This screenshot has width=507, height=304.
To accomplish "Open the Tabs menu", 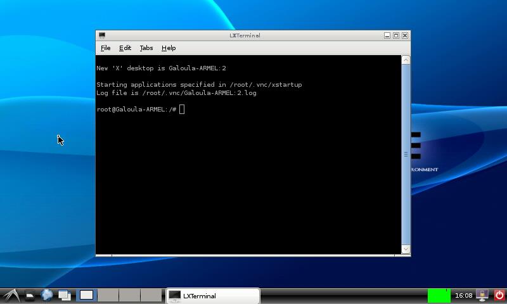I will 146,48.
